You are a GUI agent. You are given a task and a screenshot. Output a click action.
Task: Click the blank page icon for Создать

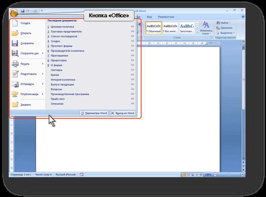pyautogui.click(x=15, y=23)
